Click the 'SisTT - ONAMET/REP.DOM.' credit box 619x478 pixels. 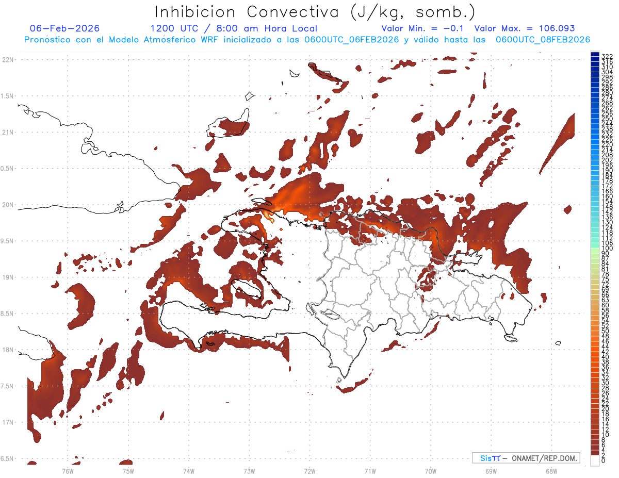point(526,458)
